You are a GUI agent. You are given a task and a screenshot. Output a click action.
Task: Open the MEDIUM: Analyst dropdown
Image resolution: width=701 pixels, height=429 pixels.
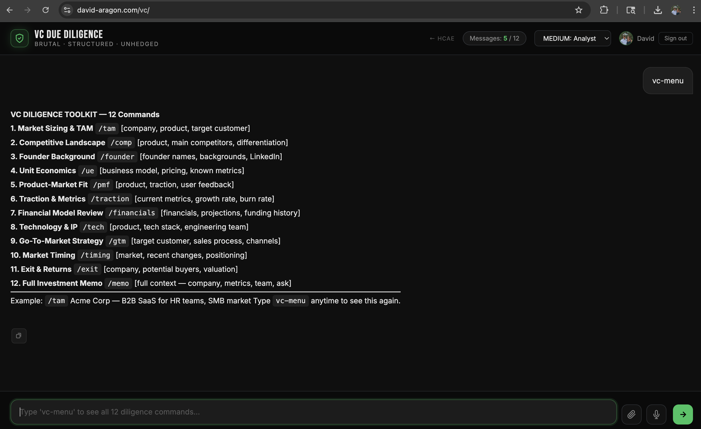click(572, 38)
